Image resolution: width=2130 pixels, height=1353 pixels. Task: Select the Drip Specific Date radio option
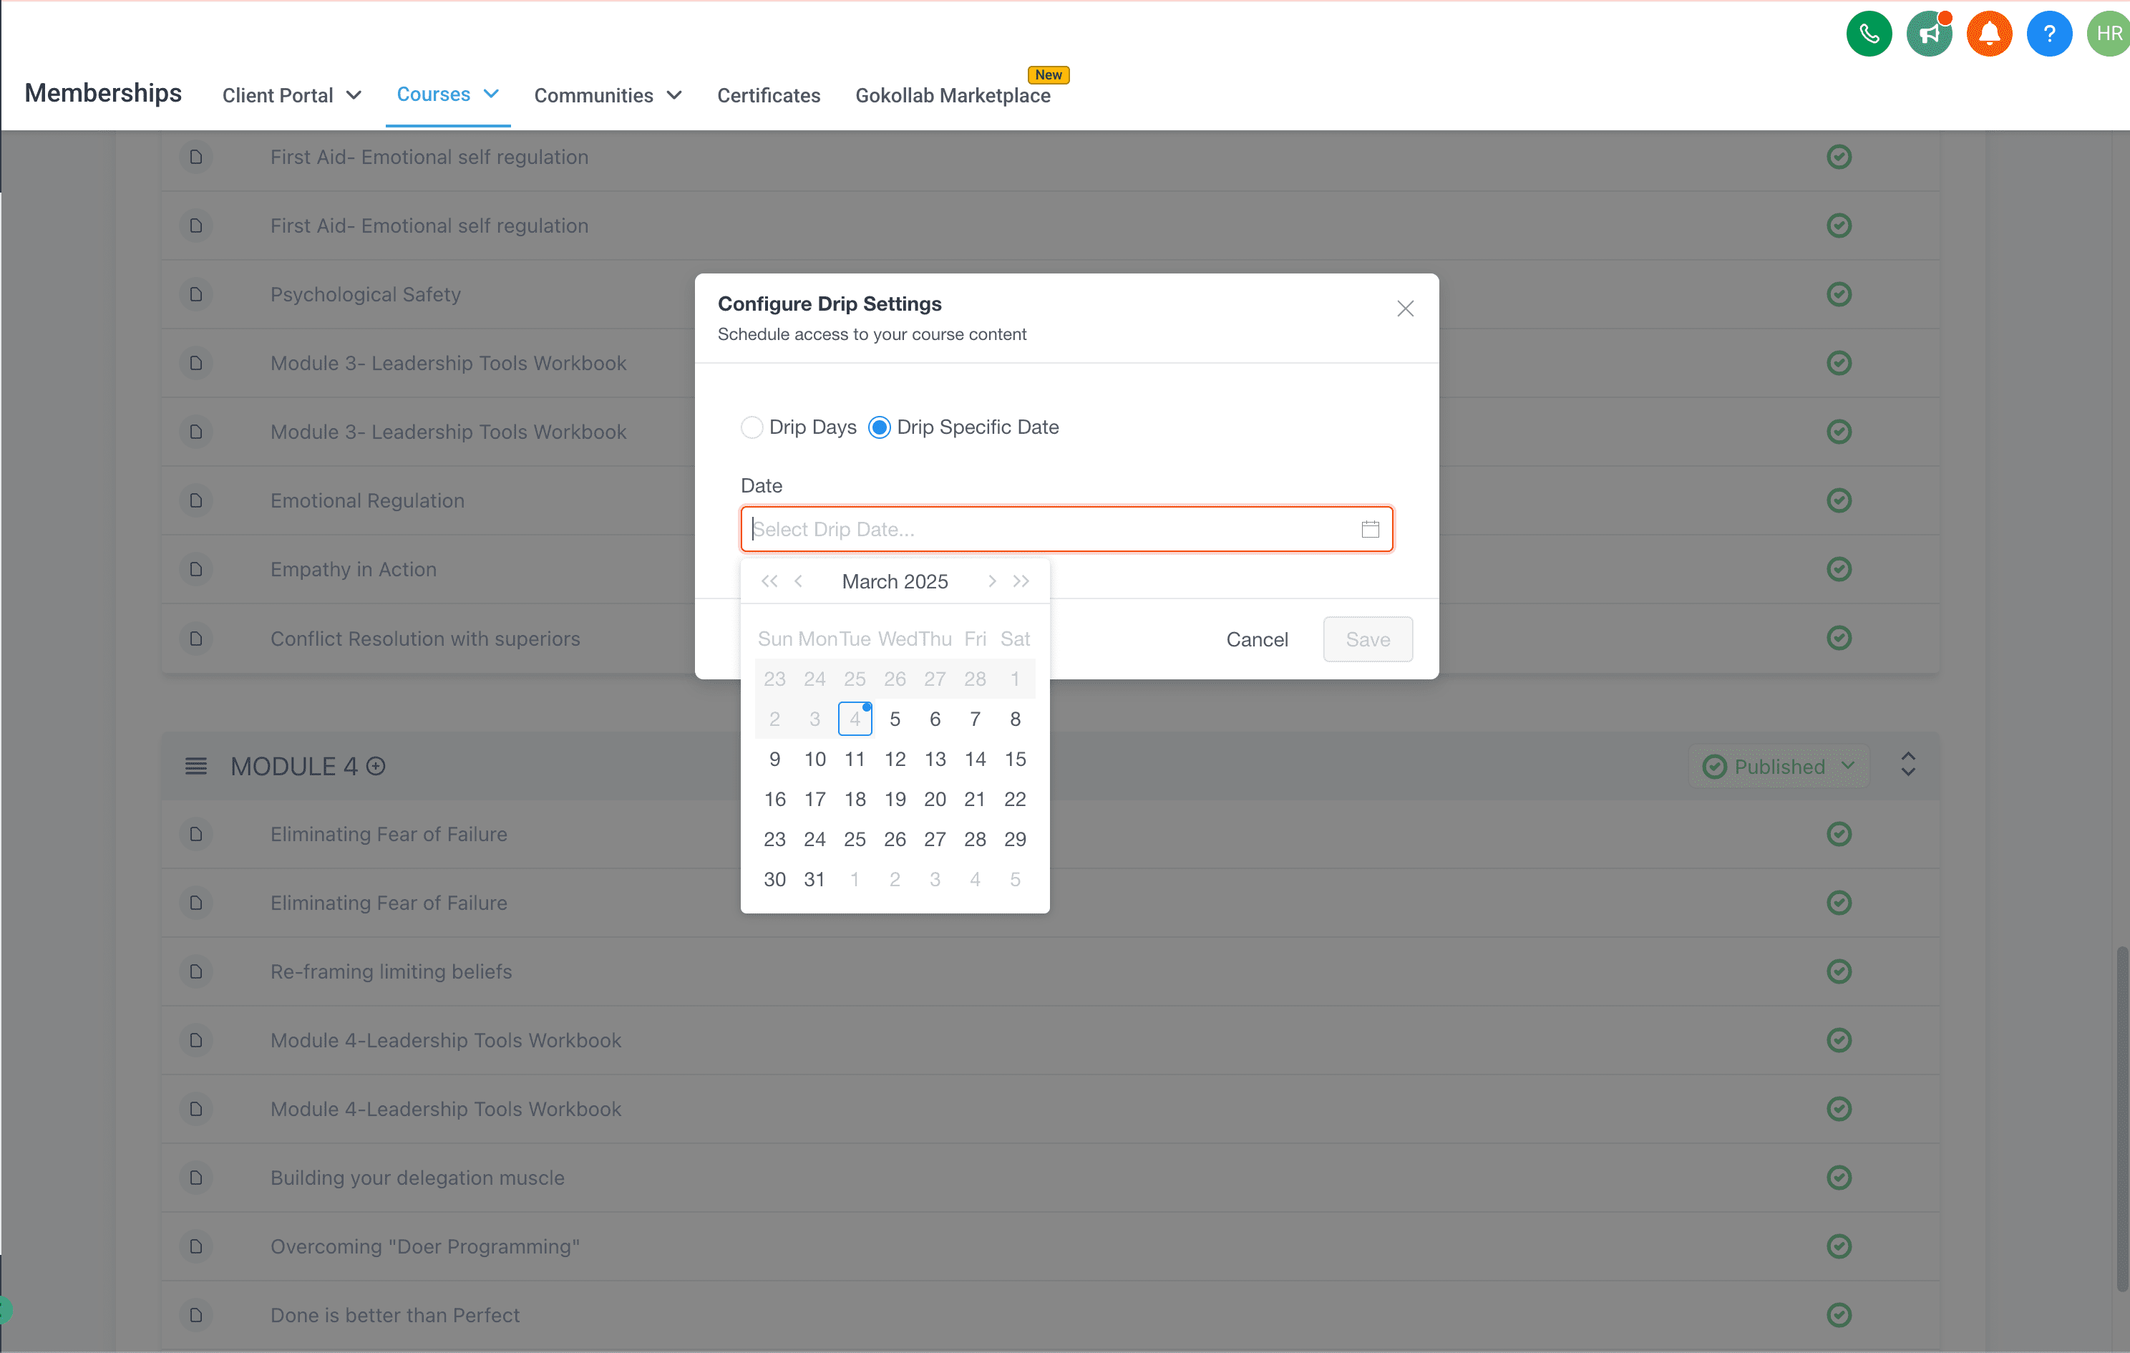point(878,427)
